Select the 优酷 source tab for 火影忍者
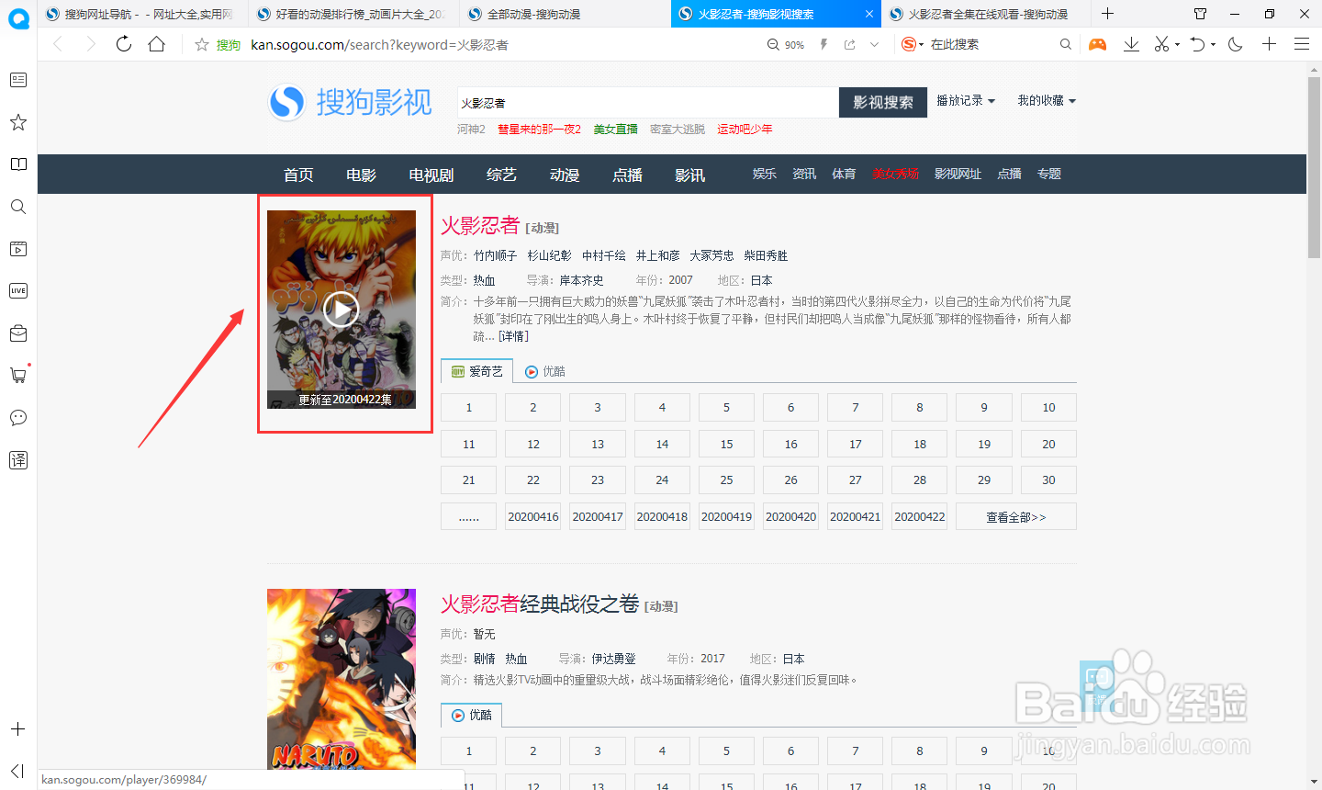 [545, 371]
